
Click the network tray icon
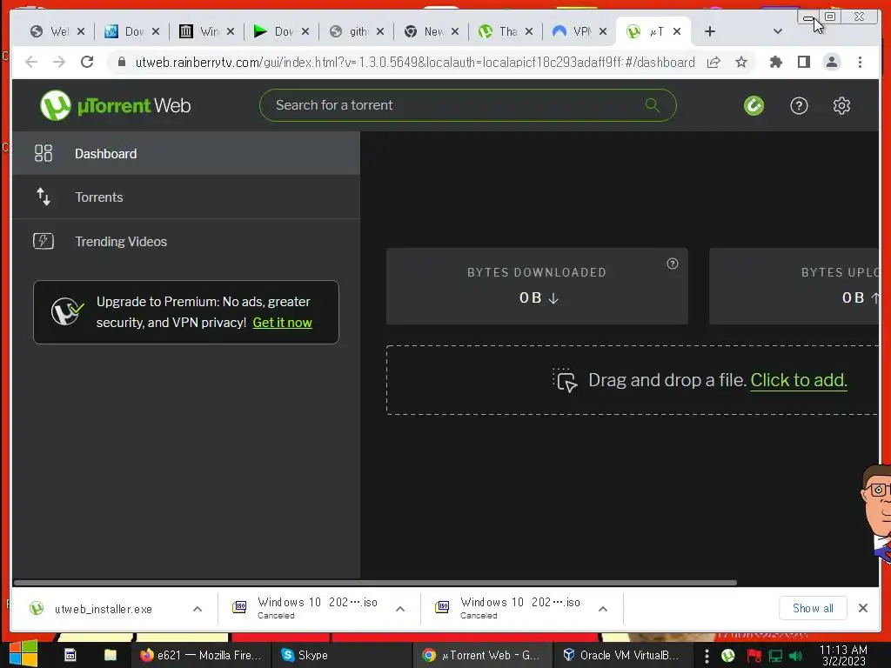pos(775,656)
